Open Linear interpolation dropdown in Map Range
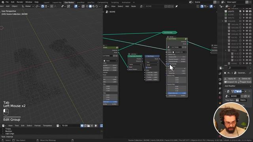Viewport: 253px width, 142px height. [152, 65]
